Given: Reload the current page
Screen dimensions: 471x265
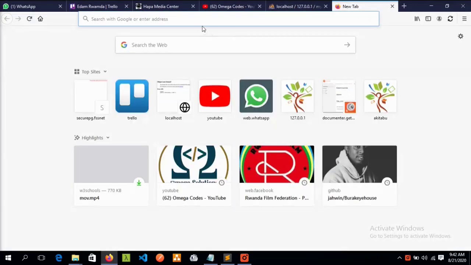Looking at the screenshot, I should (29, 19).
